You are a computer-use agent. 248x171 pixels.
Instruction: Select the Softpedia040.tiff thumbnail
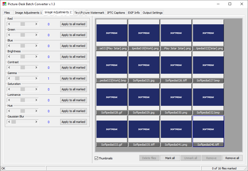click(208, 131)
